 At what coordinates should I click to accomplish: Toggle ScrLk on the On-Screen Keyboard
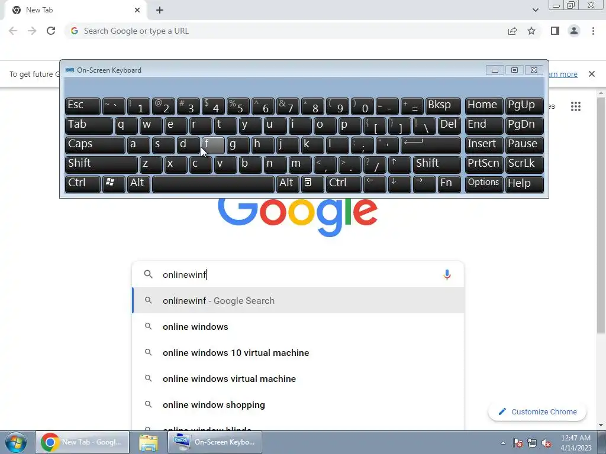(x=524, y=164)
